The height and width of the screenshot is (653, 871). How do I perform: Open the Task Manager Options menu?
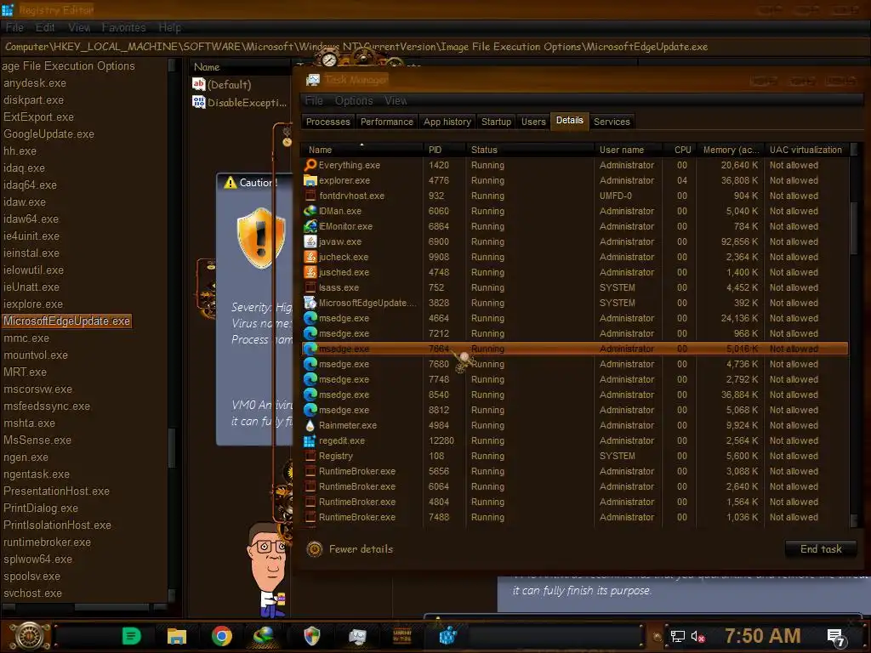click(354, 100)
